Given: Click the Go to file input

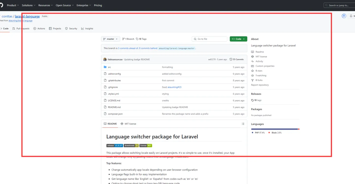Looking at the screenshot, I should 209,39.
